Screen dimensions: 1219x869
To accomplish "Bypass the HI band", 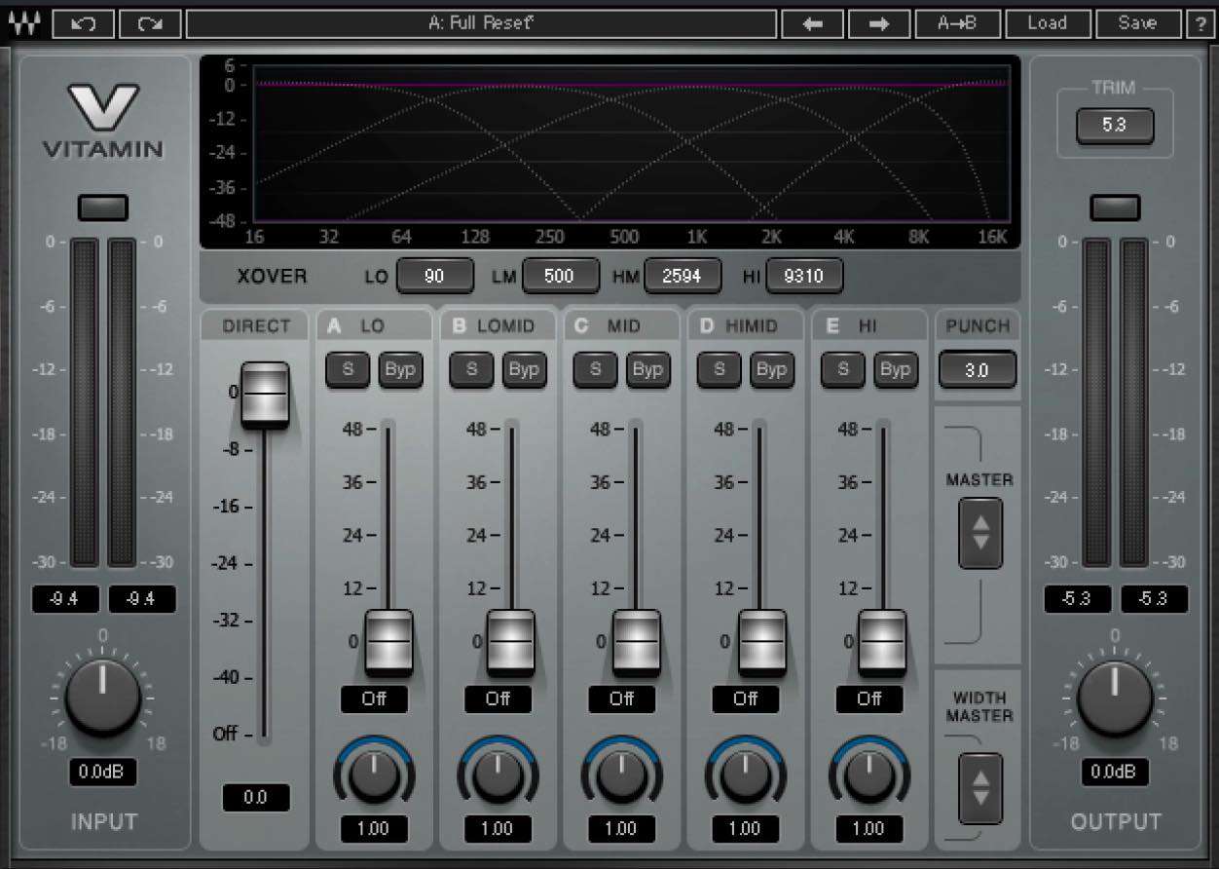I will point(895,369).
